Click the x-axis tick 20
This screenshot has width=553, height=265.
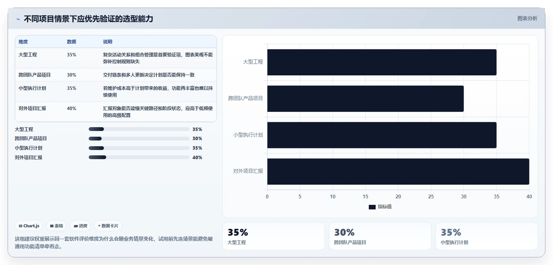[x=398, y=197]
